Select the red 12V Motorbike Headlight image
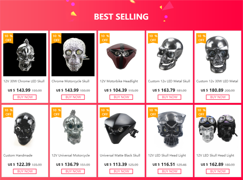This screenshot has width=243, height=180. click(121, 55)
